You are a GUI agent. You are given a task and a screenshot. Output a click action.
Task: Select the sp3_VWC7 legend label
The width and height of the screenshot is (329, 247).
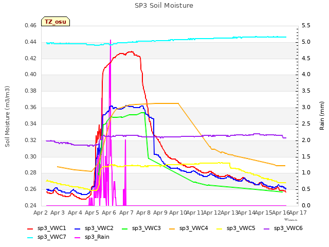click(51, 237)
